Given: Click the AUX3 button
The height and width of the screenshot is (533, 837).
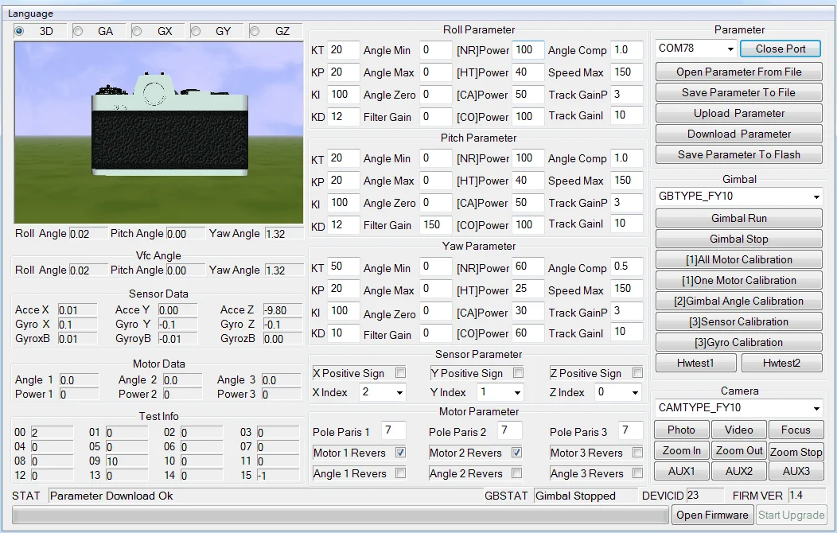Looking at the screenshot, I should [x=796, y=471].
